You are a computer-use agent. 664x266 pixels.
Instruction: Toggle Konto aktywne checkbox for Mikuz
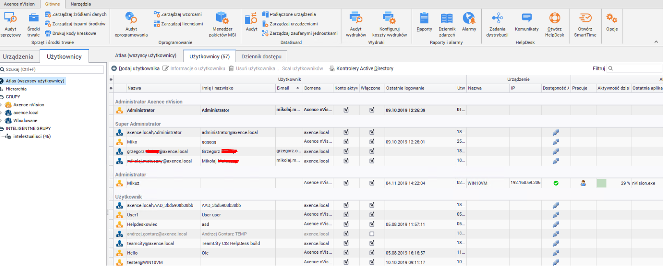tap(346, 183)
